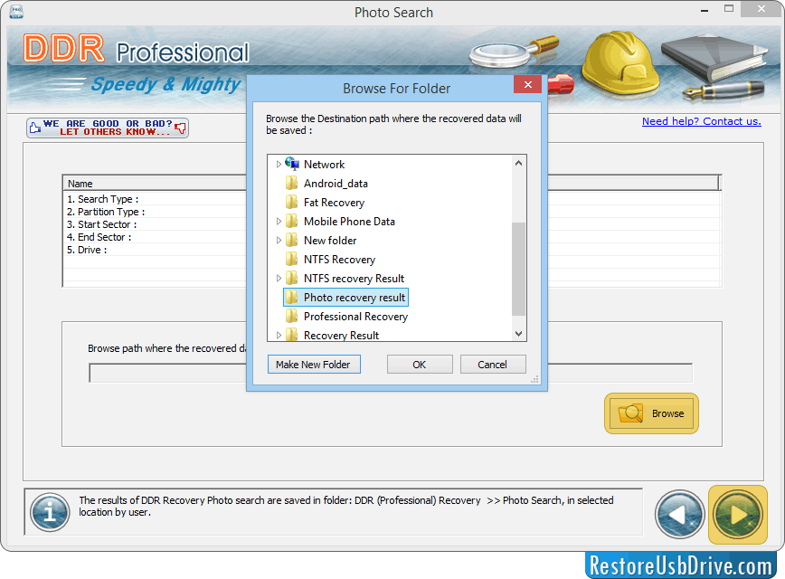The width and height of the screenshot is (785, 579).
Task: Open the Need help? Contact us link
Action: [x=702, y=121]
